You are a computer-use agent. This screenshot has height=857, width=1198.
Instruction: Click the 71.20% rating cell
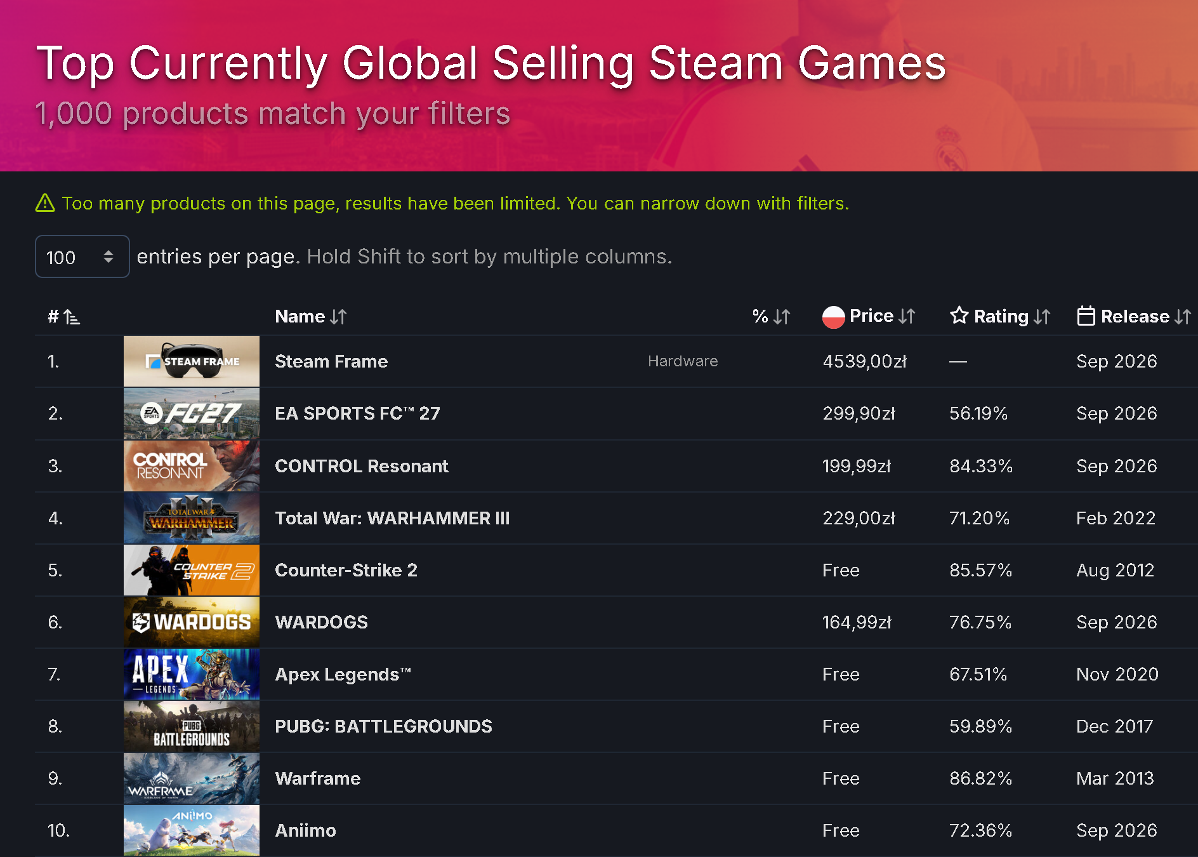[x=980, y=518]
